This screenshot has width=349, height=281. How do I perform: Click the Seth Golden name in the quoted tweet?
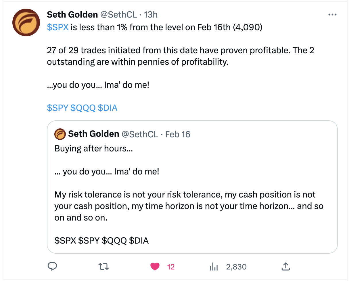(x=93, y=134)
